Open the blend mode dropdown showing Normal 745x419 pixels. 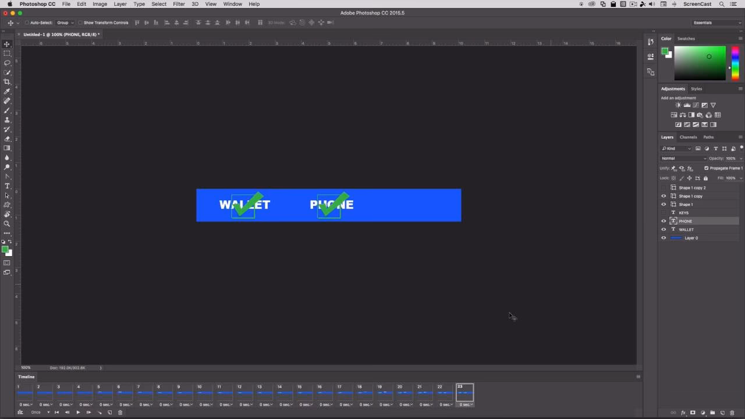point(682,158)
